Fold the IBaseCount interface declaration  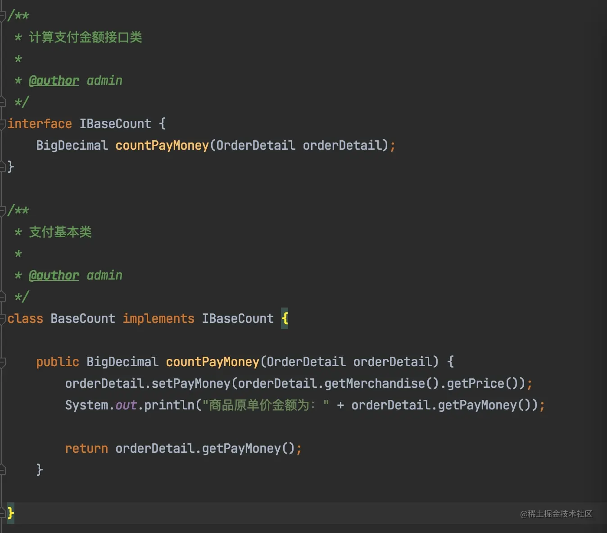pos(2,123)
